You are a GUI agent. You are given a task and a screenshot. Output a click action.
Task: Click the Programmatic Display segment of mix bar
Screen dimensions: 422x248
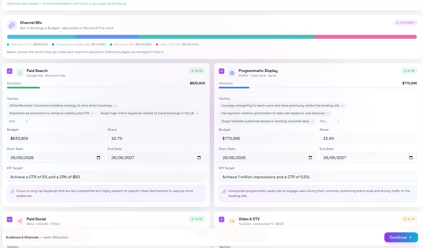(107, 37)
